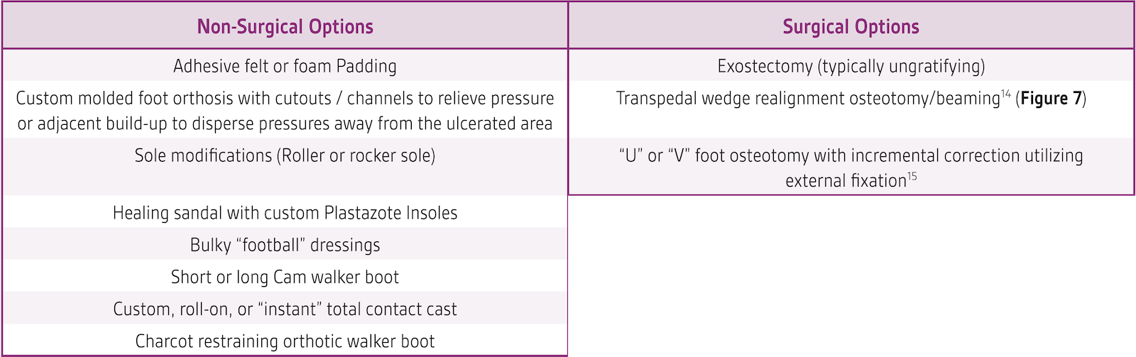Click the "U" or "V" foot osteotomy cell
The image size is (1136, 357).
(x=851, y=167)
